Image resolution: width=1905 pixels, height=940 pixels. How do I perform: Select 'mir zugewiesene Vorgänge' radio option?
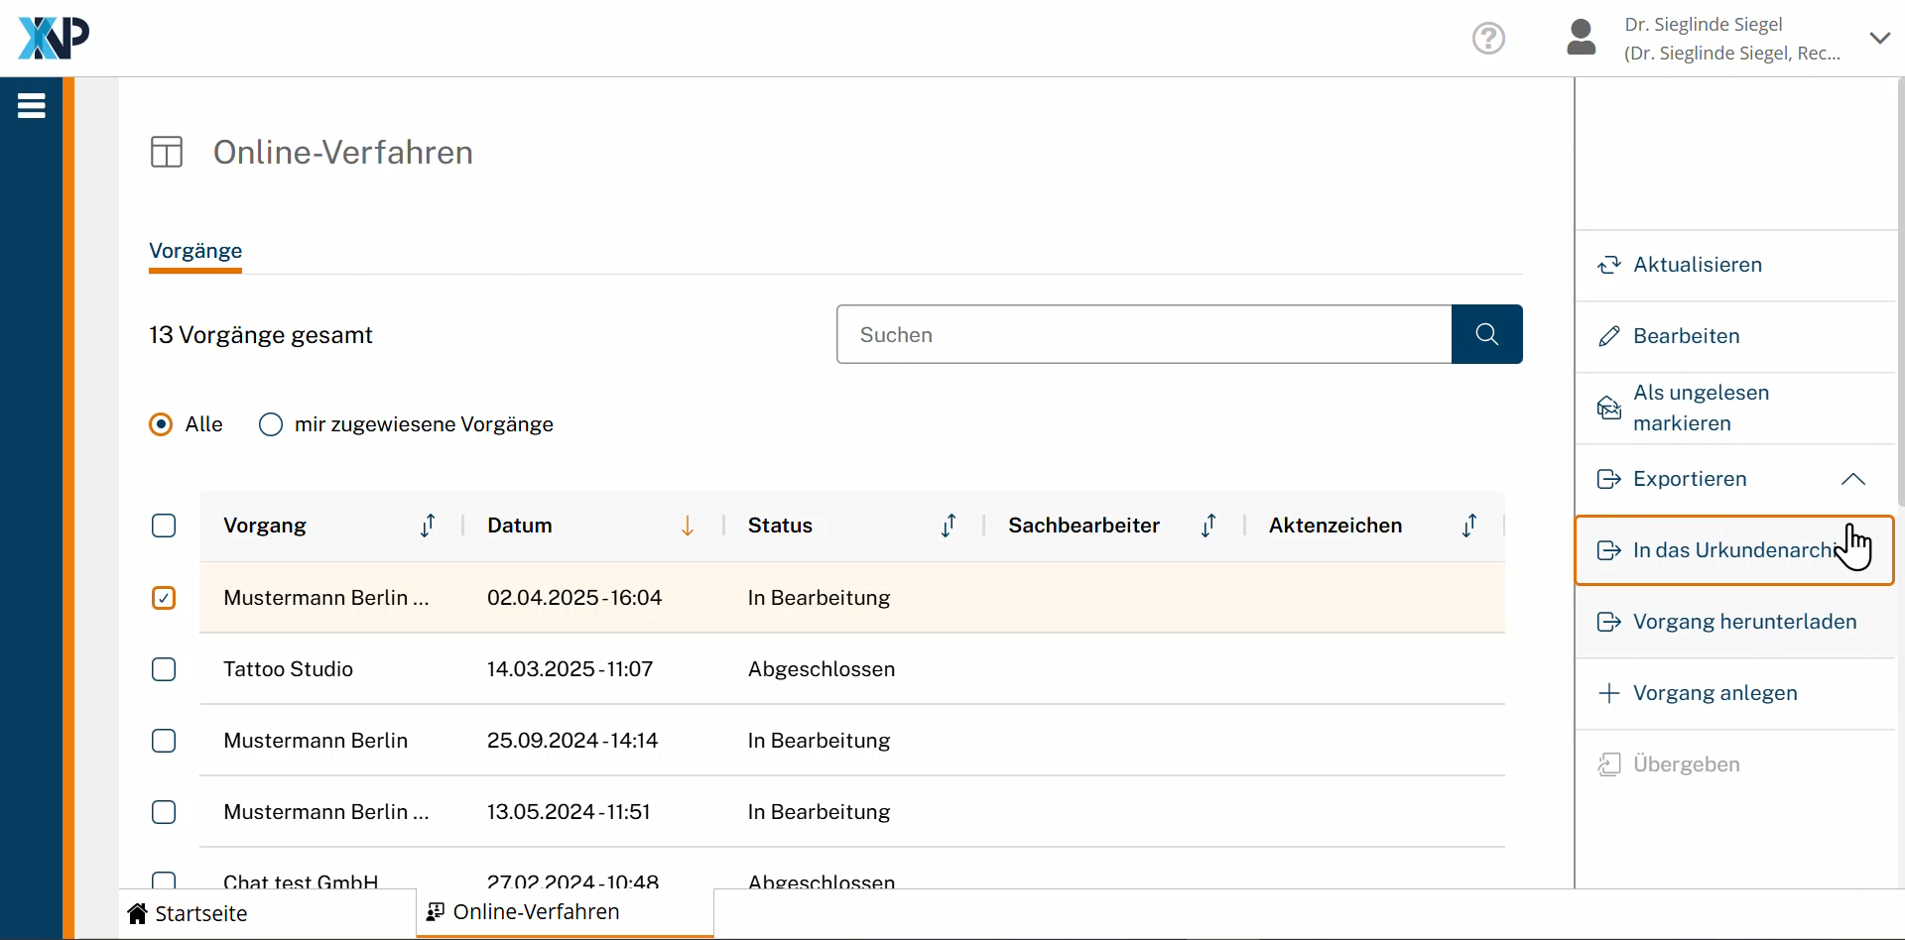coord(271,424)
